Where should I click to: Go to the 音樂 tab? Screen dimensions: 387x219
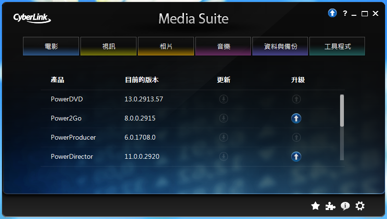click(223, 46)
